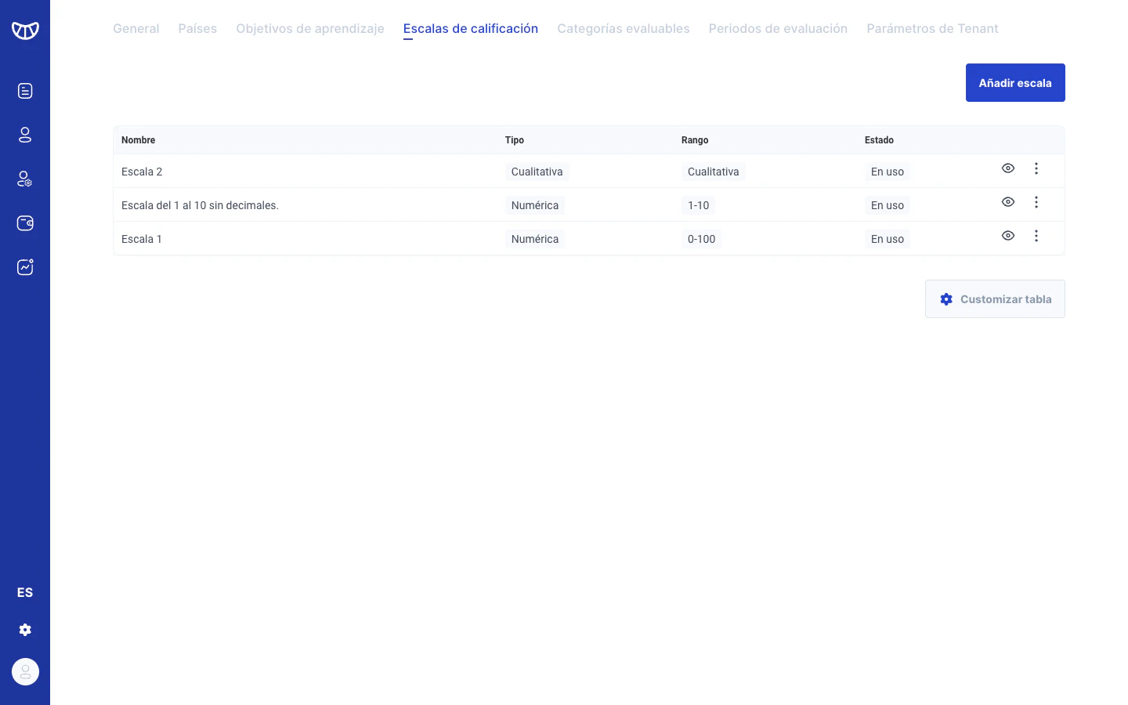
Task: Select the Escala 1 row name
Action: tap(142, 239)
